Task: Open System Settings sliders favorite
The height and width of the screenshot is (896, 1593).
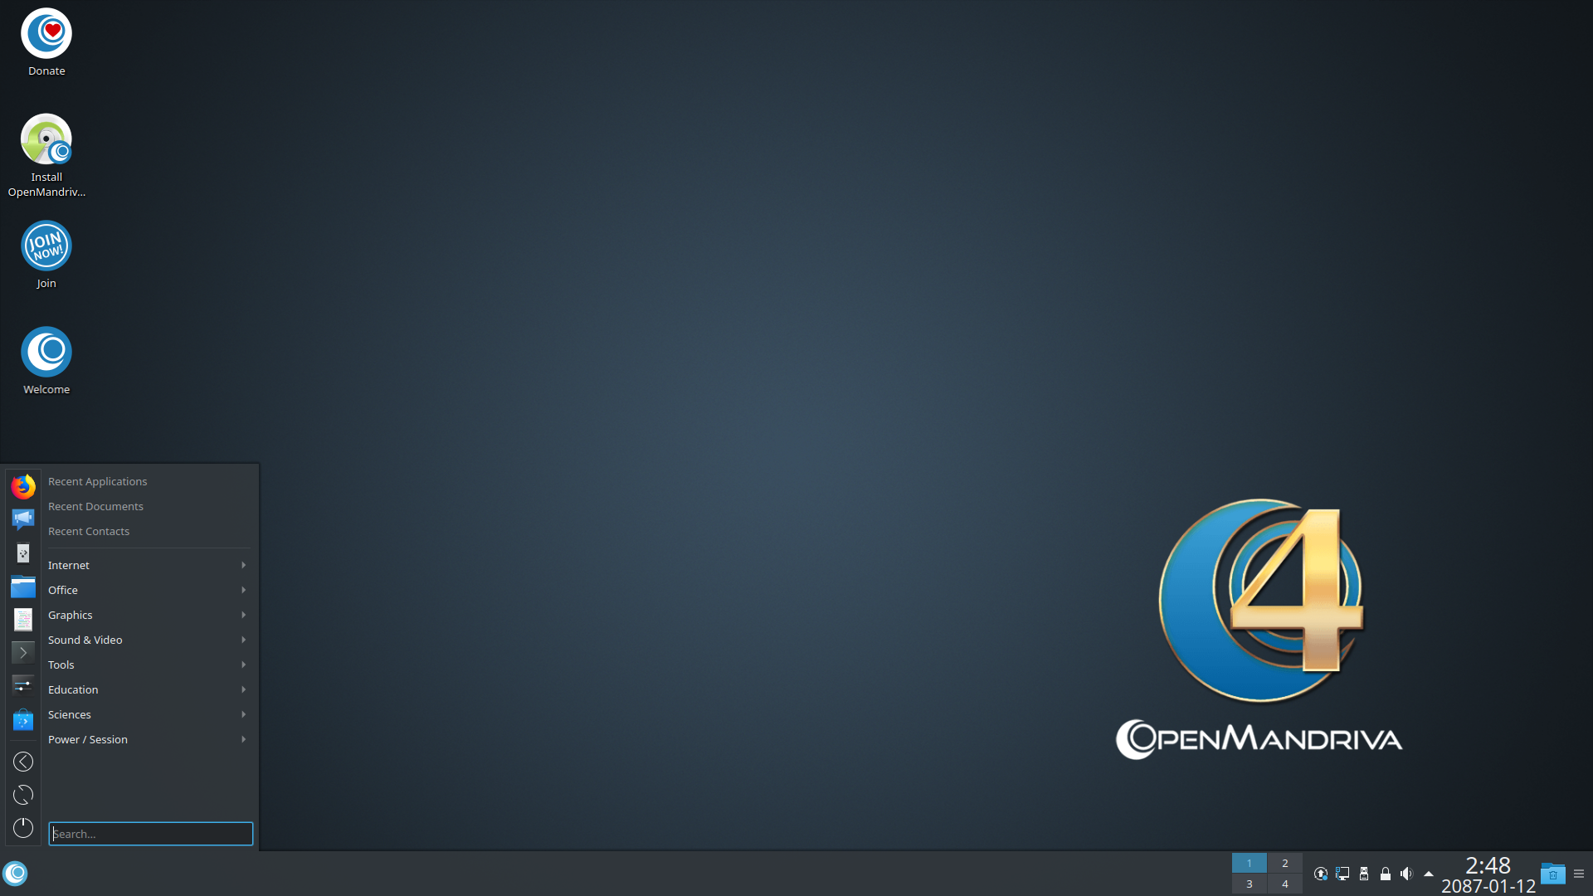Action: click(23, 685)
